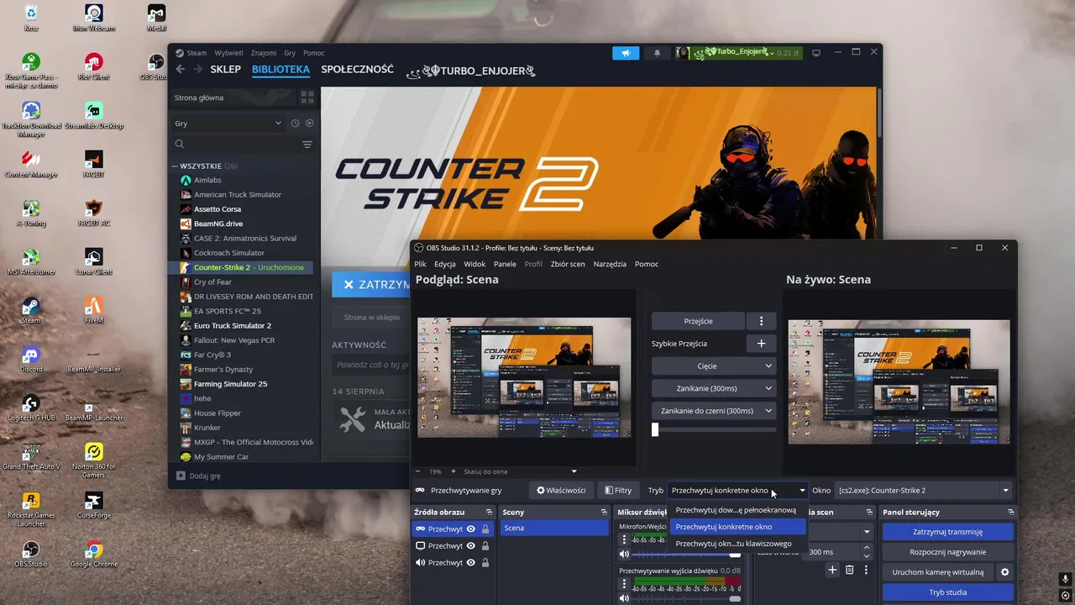Image resolution: width=1075 pixels, height=605 pixels.
Task: Go back in Steam navigation
Action: (x=181, y=70)
